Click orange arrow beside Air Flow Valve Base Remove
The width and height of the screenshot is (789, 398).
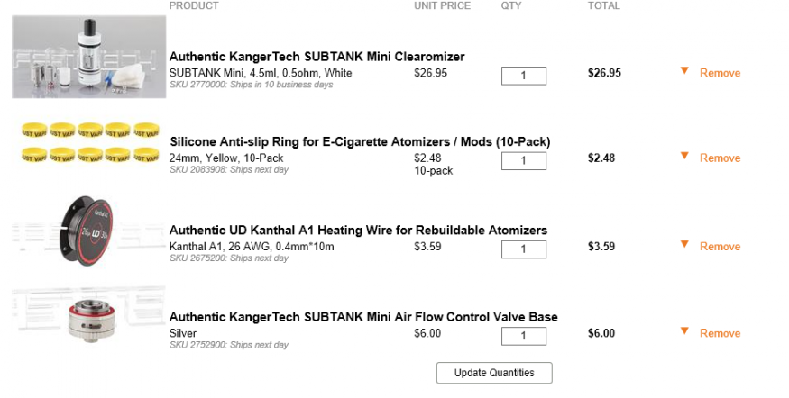(684, 331)
